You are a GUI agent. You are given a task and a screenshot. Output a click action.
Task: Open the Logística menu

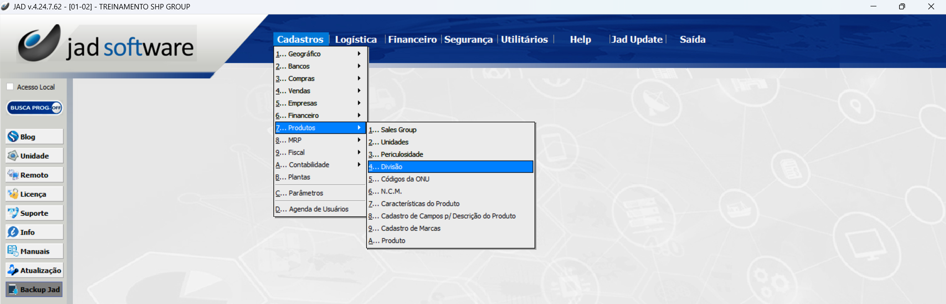pyautogui.click(x=355, y=39)
